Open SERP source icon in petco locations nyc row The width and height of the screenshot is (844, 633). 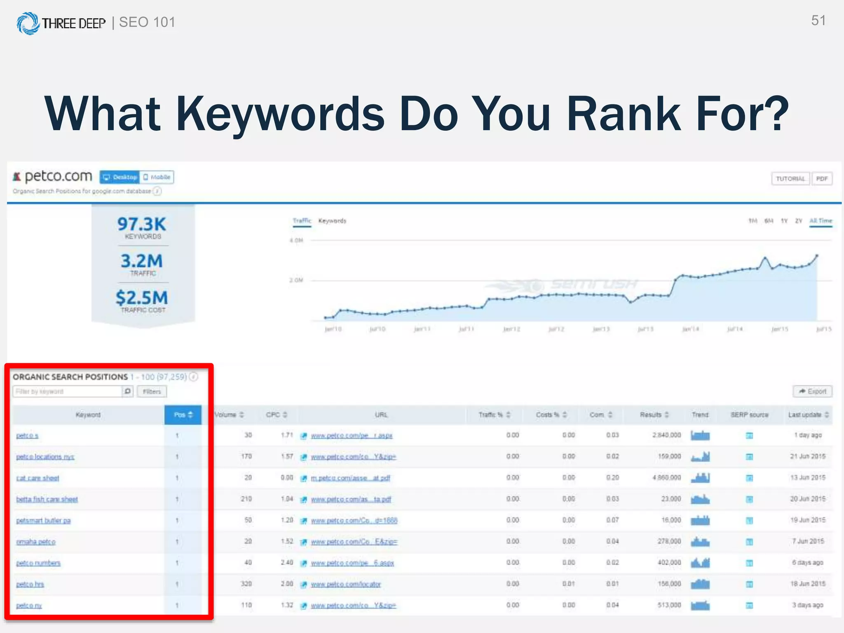tap(750, 457)
